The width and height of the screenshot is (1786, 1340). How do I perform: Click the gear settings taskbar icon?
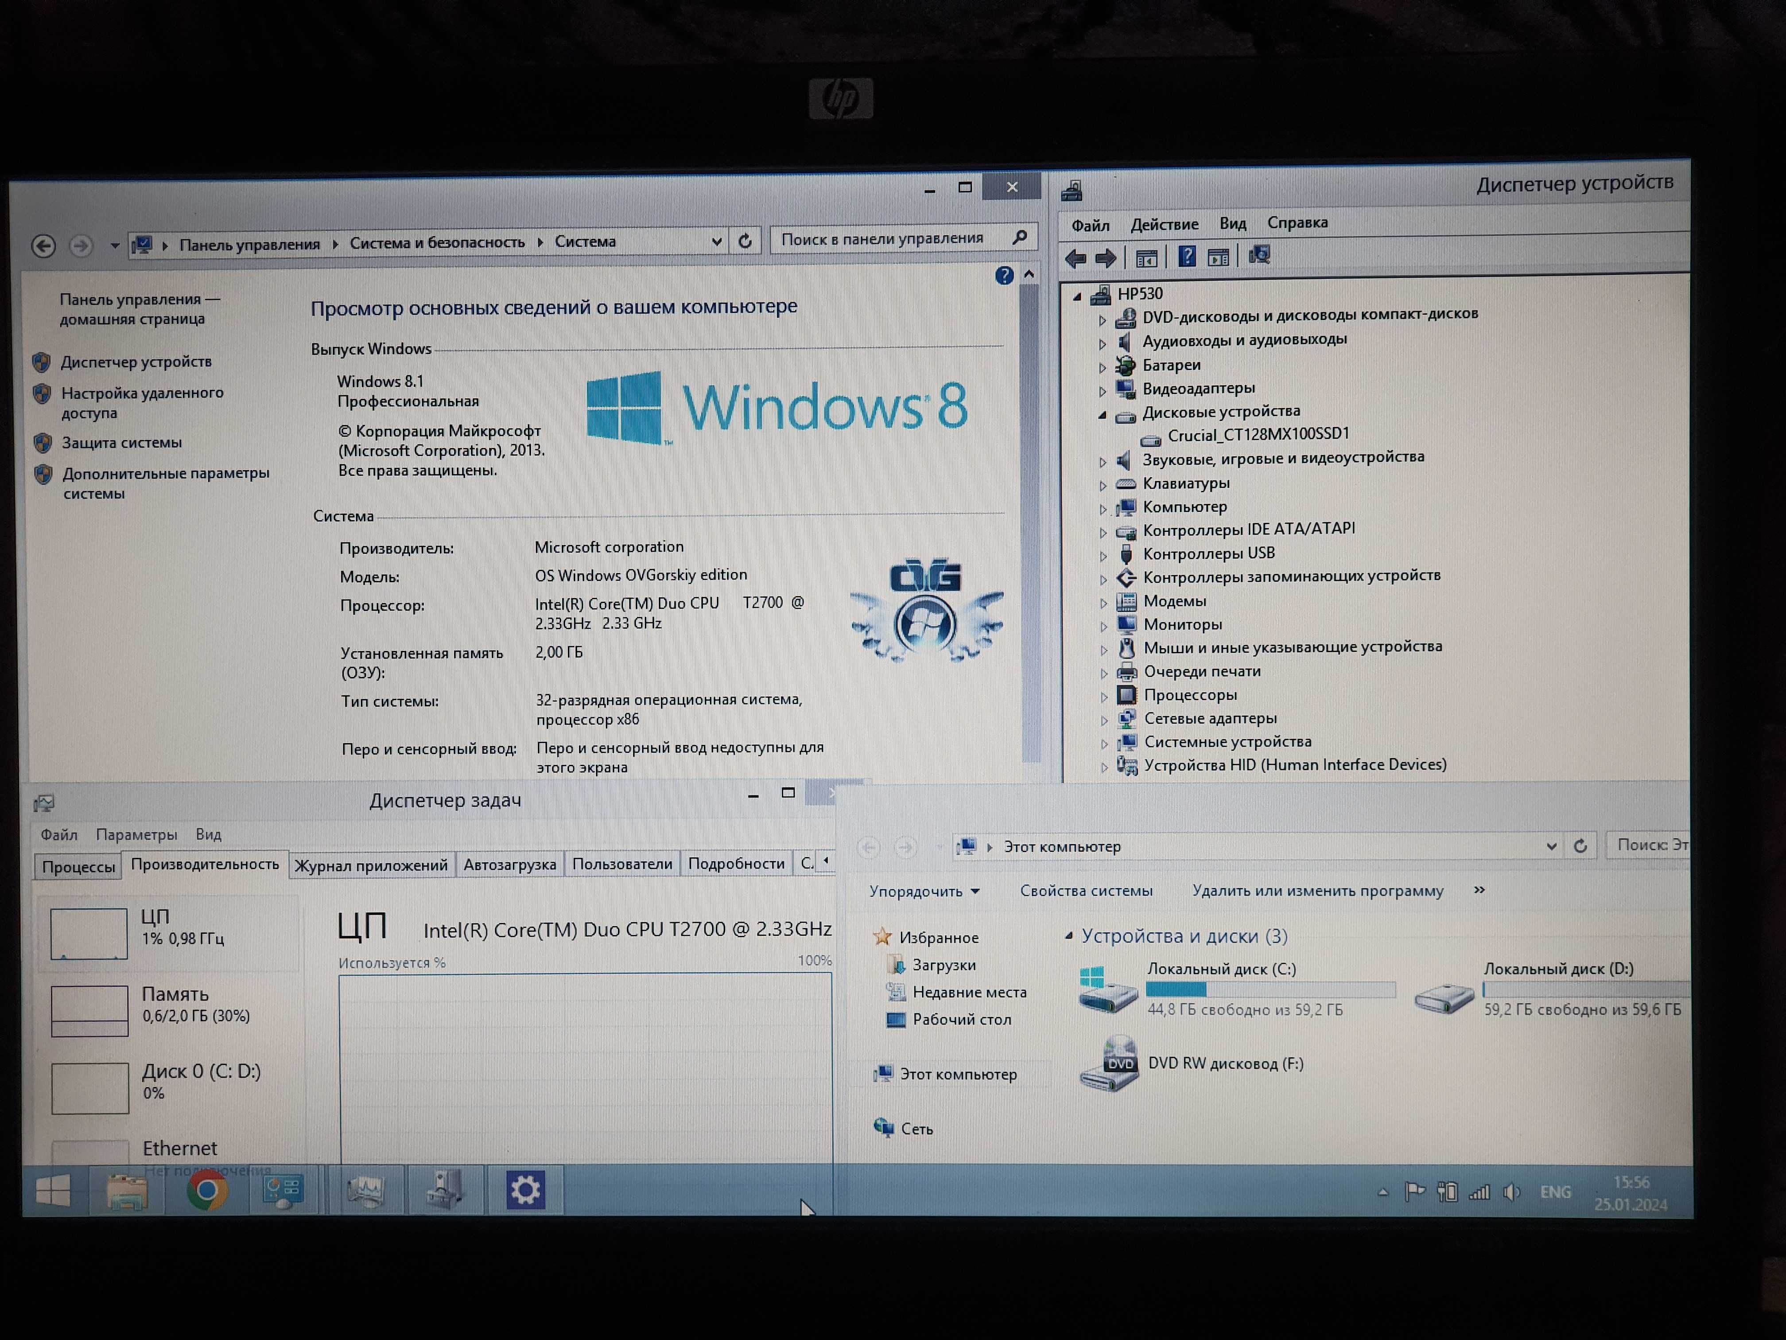pos(525,1190)
